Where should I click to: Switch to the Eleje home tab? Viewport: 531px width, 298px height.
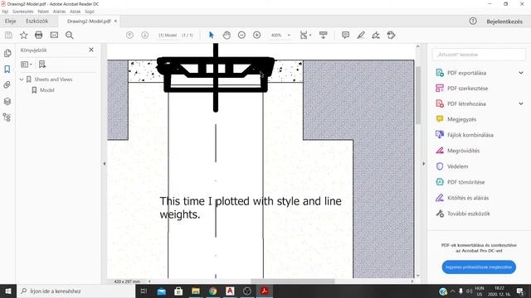pos(11,21)
